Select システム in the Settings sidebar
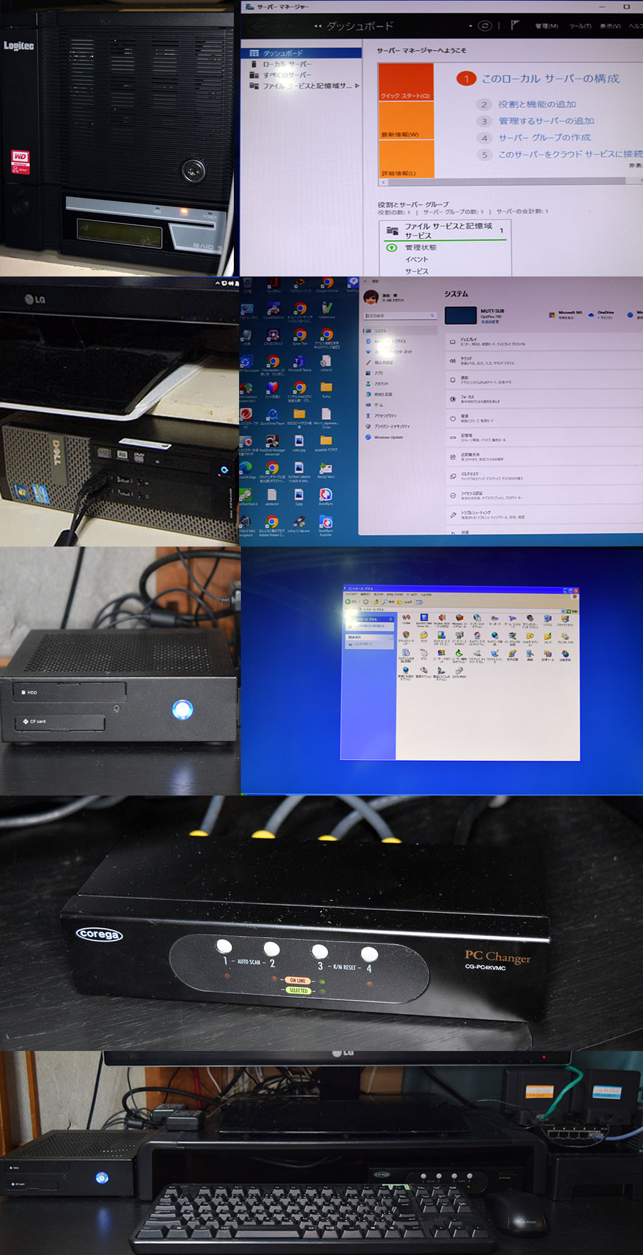Image resolution: width=643 pixels, height=1255 pixels. coord(400,331)
